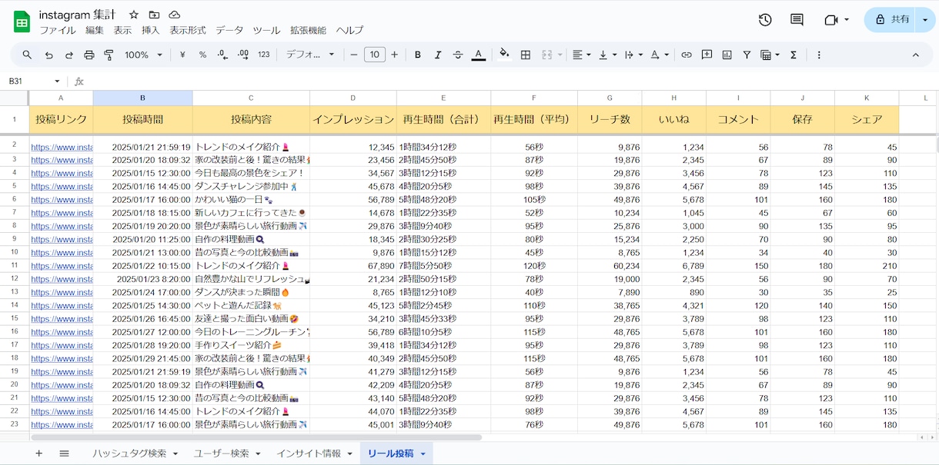The height and width of the screenshot is (465, 939).
Task: Open the データ menu
Action: tap(229, 31)
